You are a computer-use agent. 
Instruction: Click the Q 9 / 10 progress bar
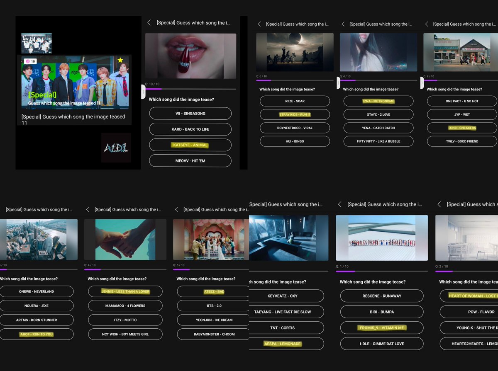(x=461, y=80)
